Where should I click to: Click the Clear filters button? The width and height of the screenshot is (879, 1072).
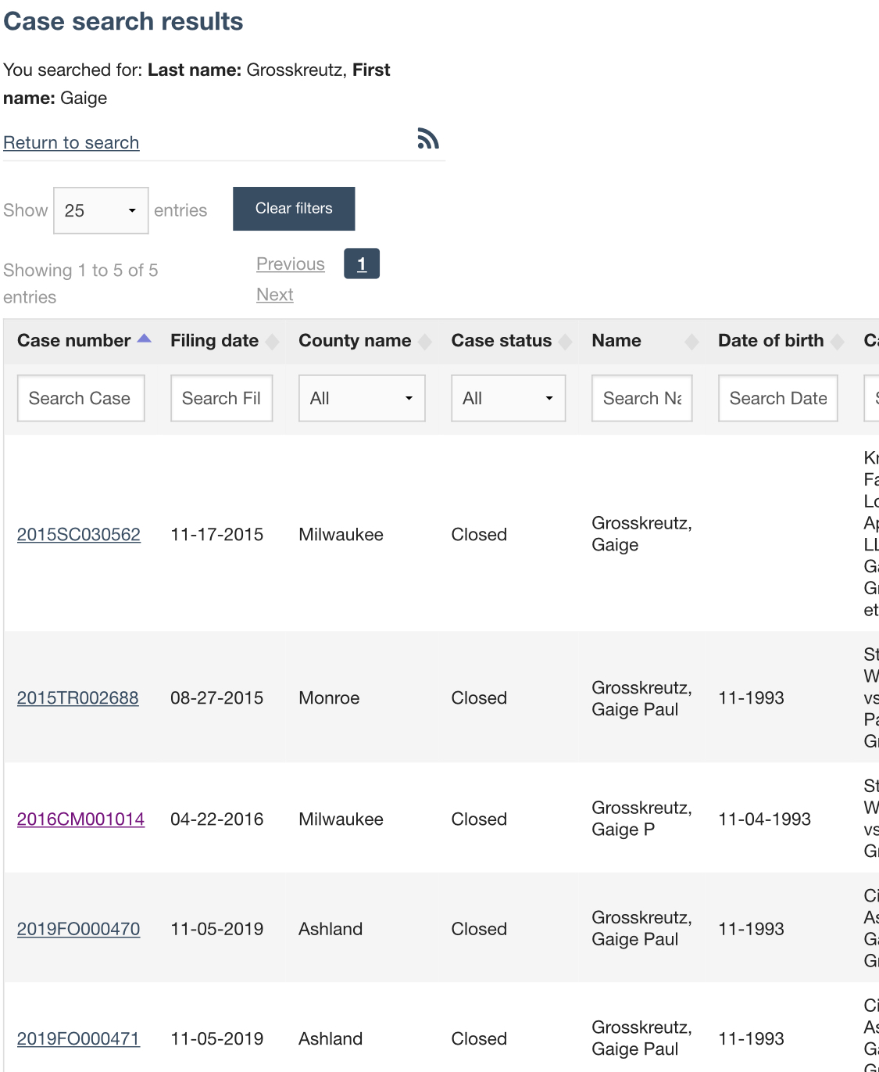tap(294, 209)
